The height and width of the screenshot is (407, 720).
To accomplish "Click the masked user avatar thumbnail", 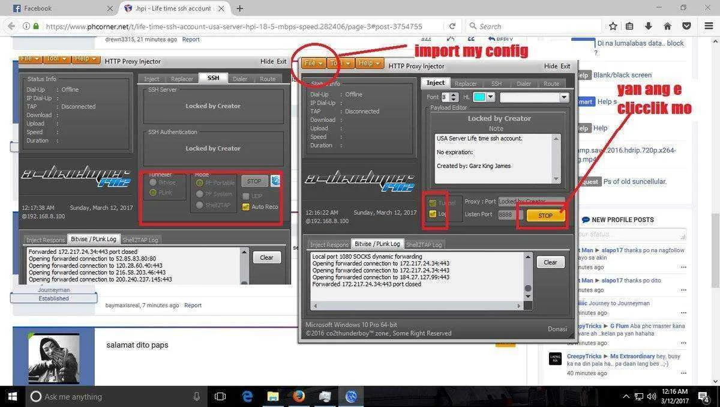I will (53, 358).
